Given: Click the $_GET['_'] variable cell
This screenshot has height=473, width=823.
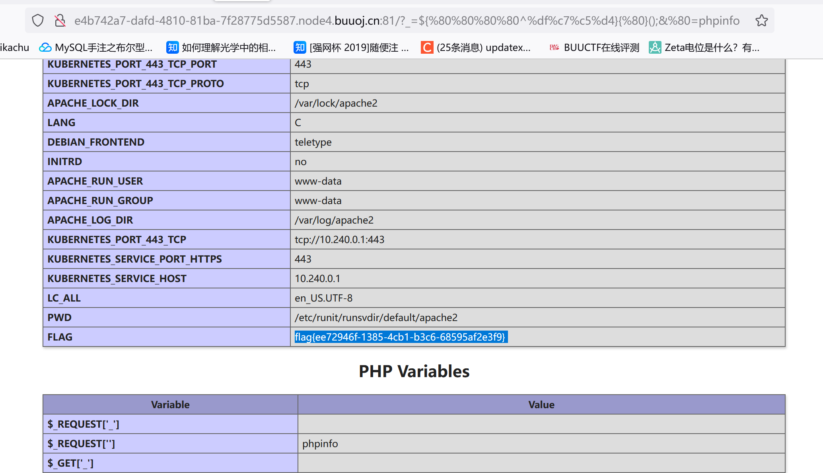Looking at the screenshot, I should 170,463.
